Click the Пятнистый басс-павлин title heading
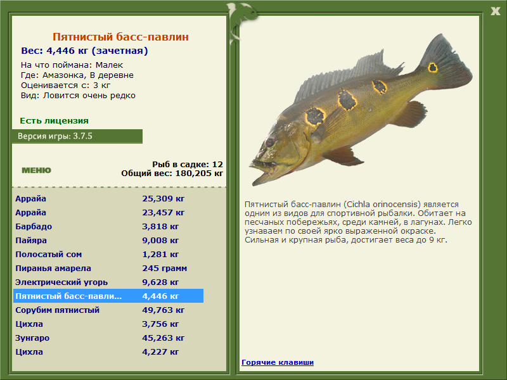The width and height of the screenshot is (507, 380). [120, 37]
